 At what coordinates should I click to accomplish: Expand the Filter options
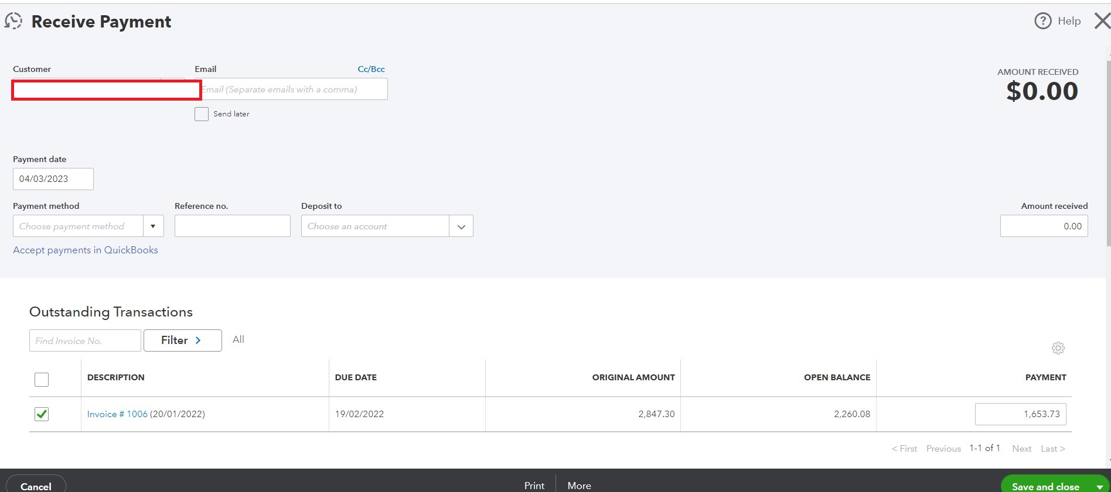click(183, 340)
